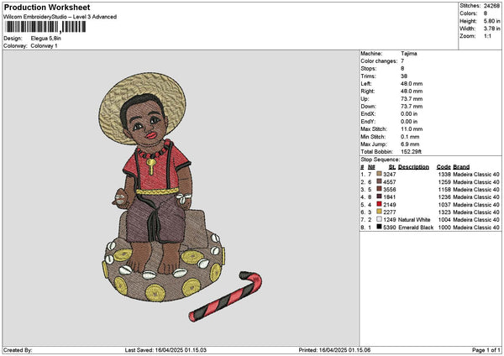Viewport: 504px width, 356px height.
Task: Select the thread code 1338
Action: coord(444,175)
